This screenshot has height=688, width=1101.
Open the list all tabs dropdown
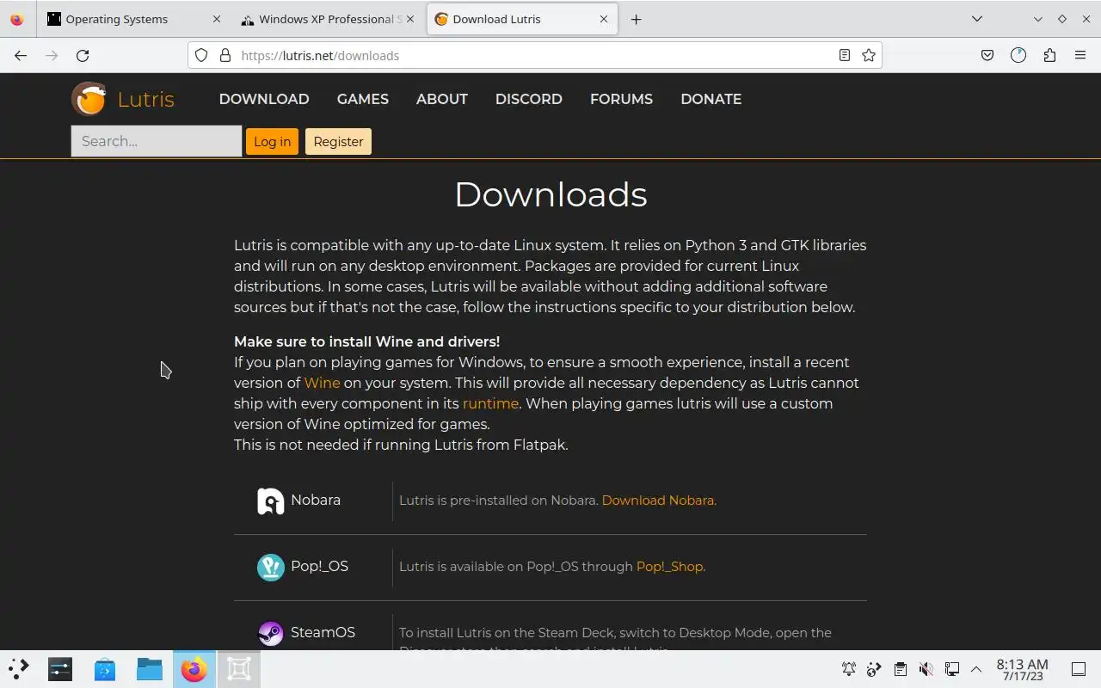977,19
